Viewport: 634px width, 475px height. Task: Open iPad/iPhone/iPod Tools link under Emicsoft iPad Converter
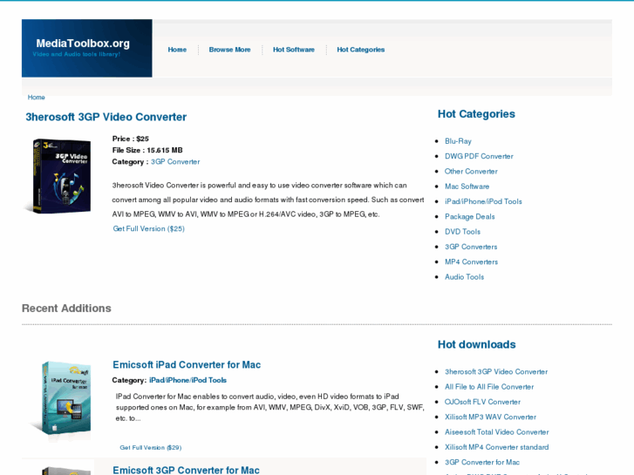(x=187, y=380)
